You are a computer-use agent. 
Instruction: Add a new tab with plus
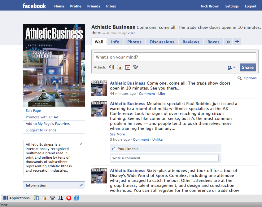click(x=237, y=42)
